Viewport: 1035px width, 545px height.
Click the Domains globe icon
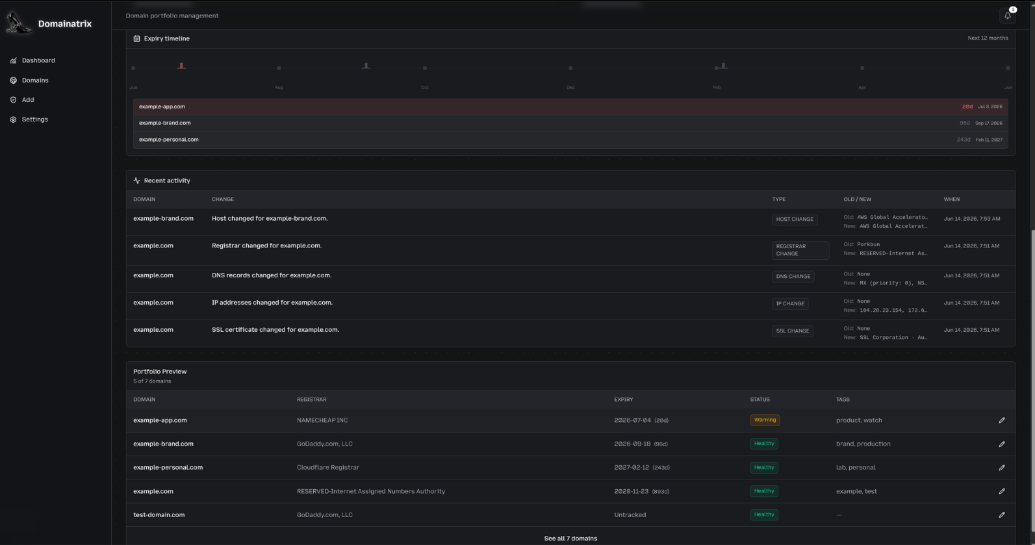coord(13,81)
